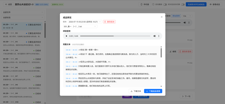The image size is (225, 104).
Task: Select list item 001_卷一（一）_1#7
Action: (x=22, y=78)
